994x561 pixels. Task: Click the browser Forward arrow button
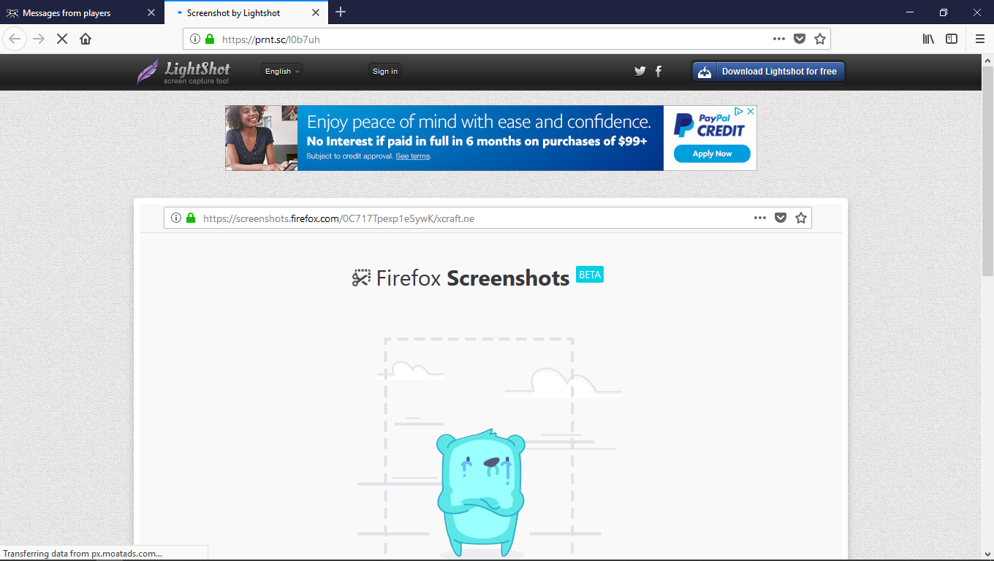tap(39, 39)
